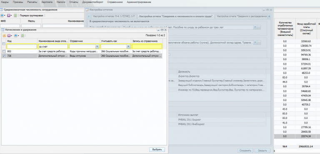Check the row with code 802
This screenshot has height=154, width=320.
[4, 51]
